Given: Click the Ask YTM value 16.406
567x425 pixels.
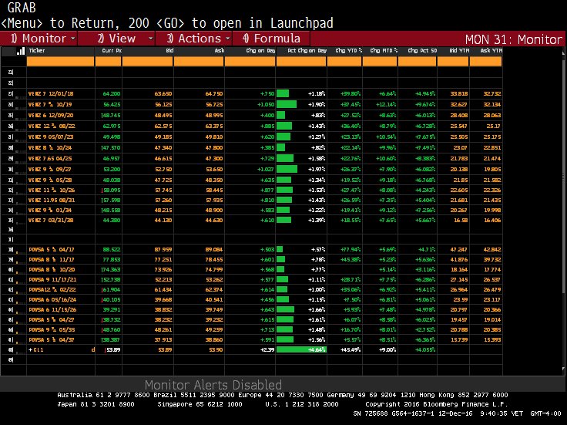Looking at the screenshot, I should (x=492, y=220).
